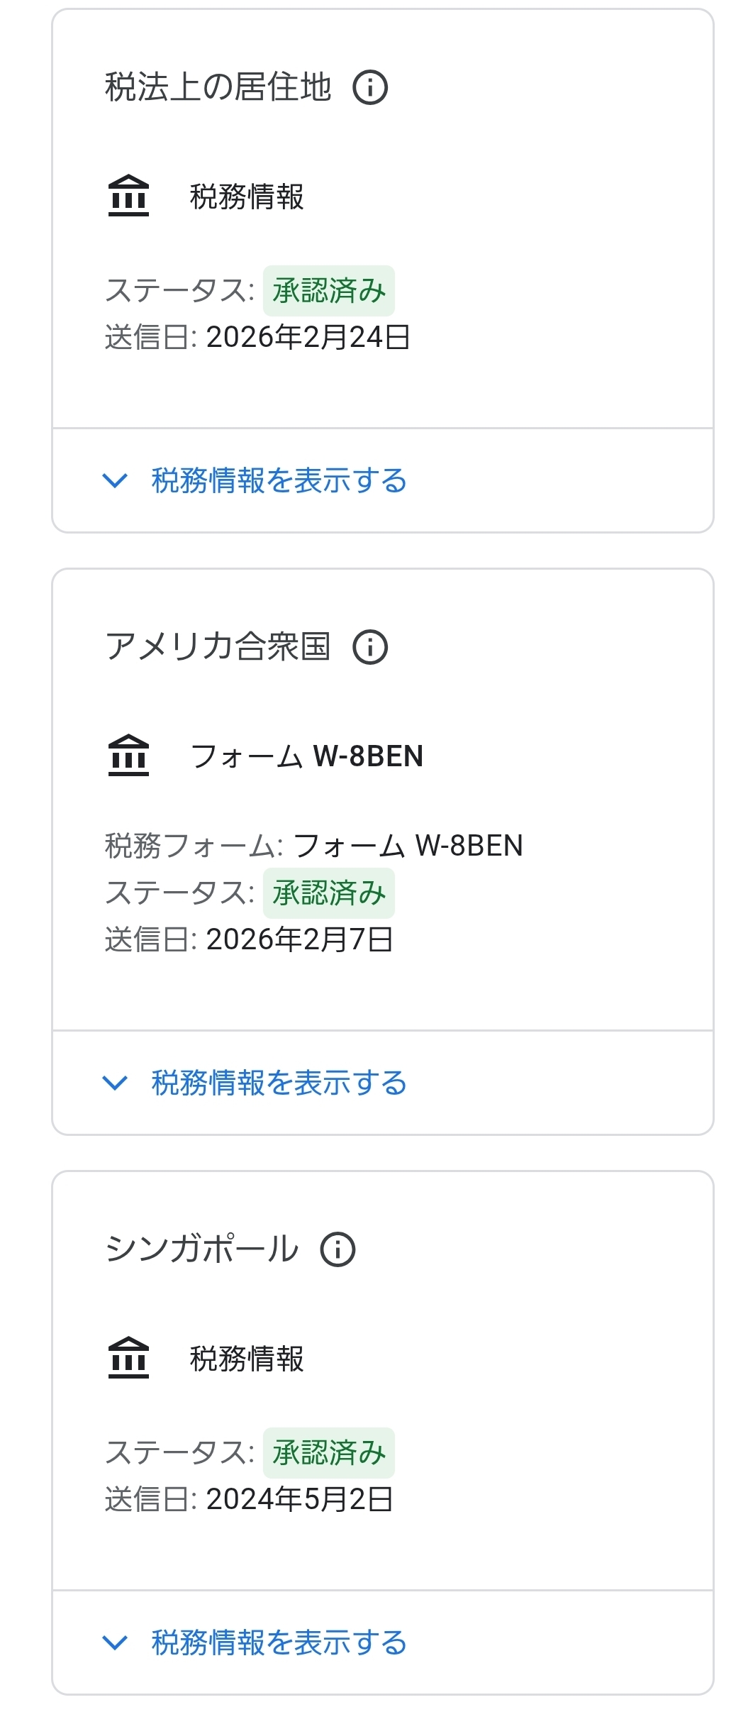The width and height of the screenshot is (753, 1712).
Task: Click info icon beside 税法上の居住地
Action: (x=370, y=88)
